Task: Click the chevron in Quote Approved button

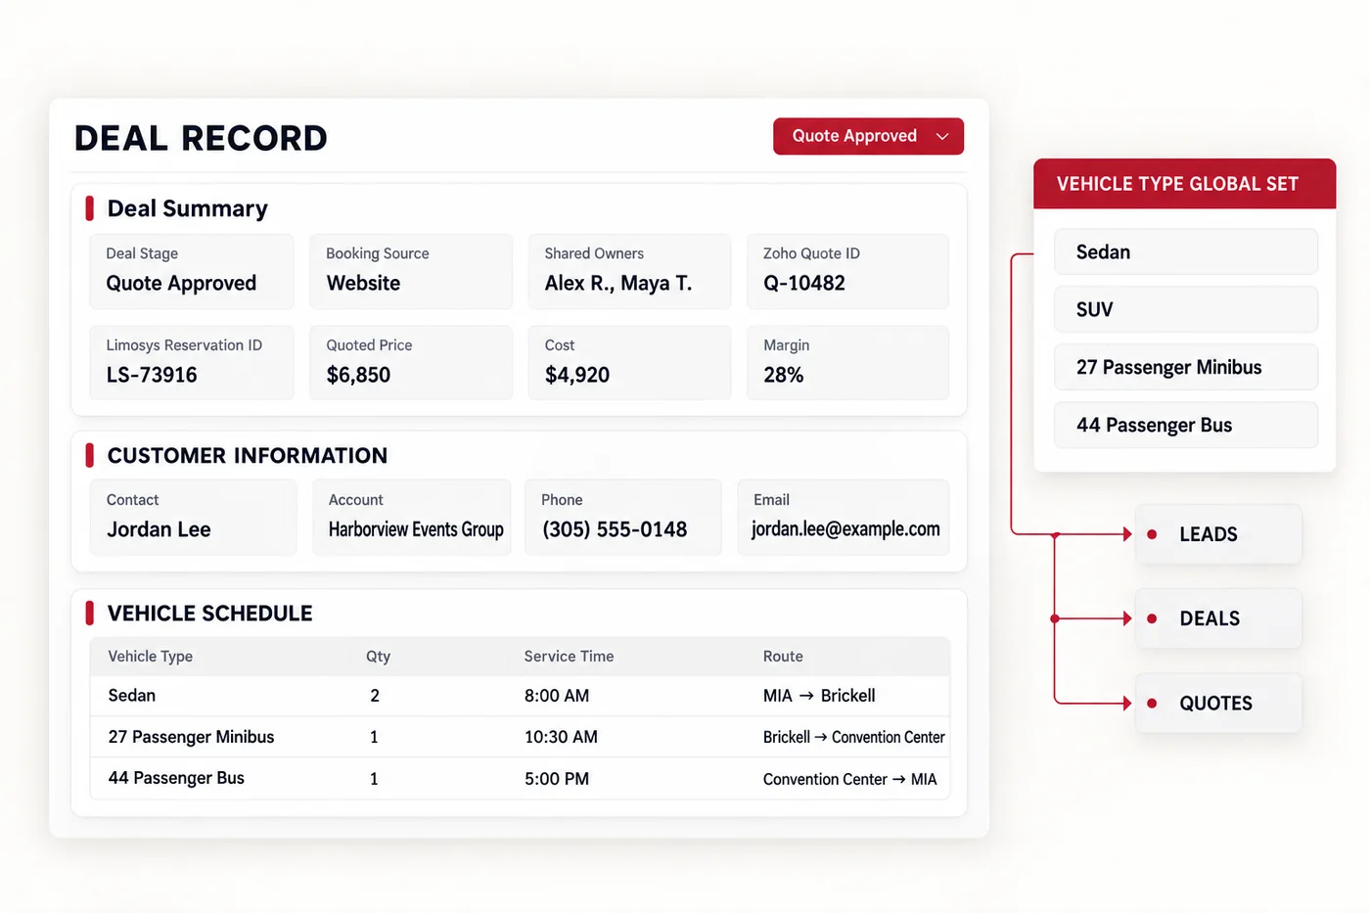Action: pyautogui.click(x=942, y=137)
